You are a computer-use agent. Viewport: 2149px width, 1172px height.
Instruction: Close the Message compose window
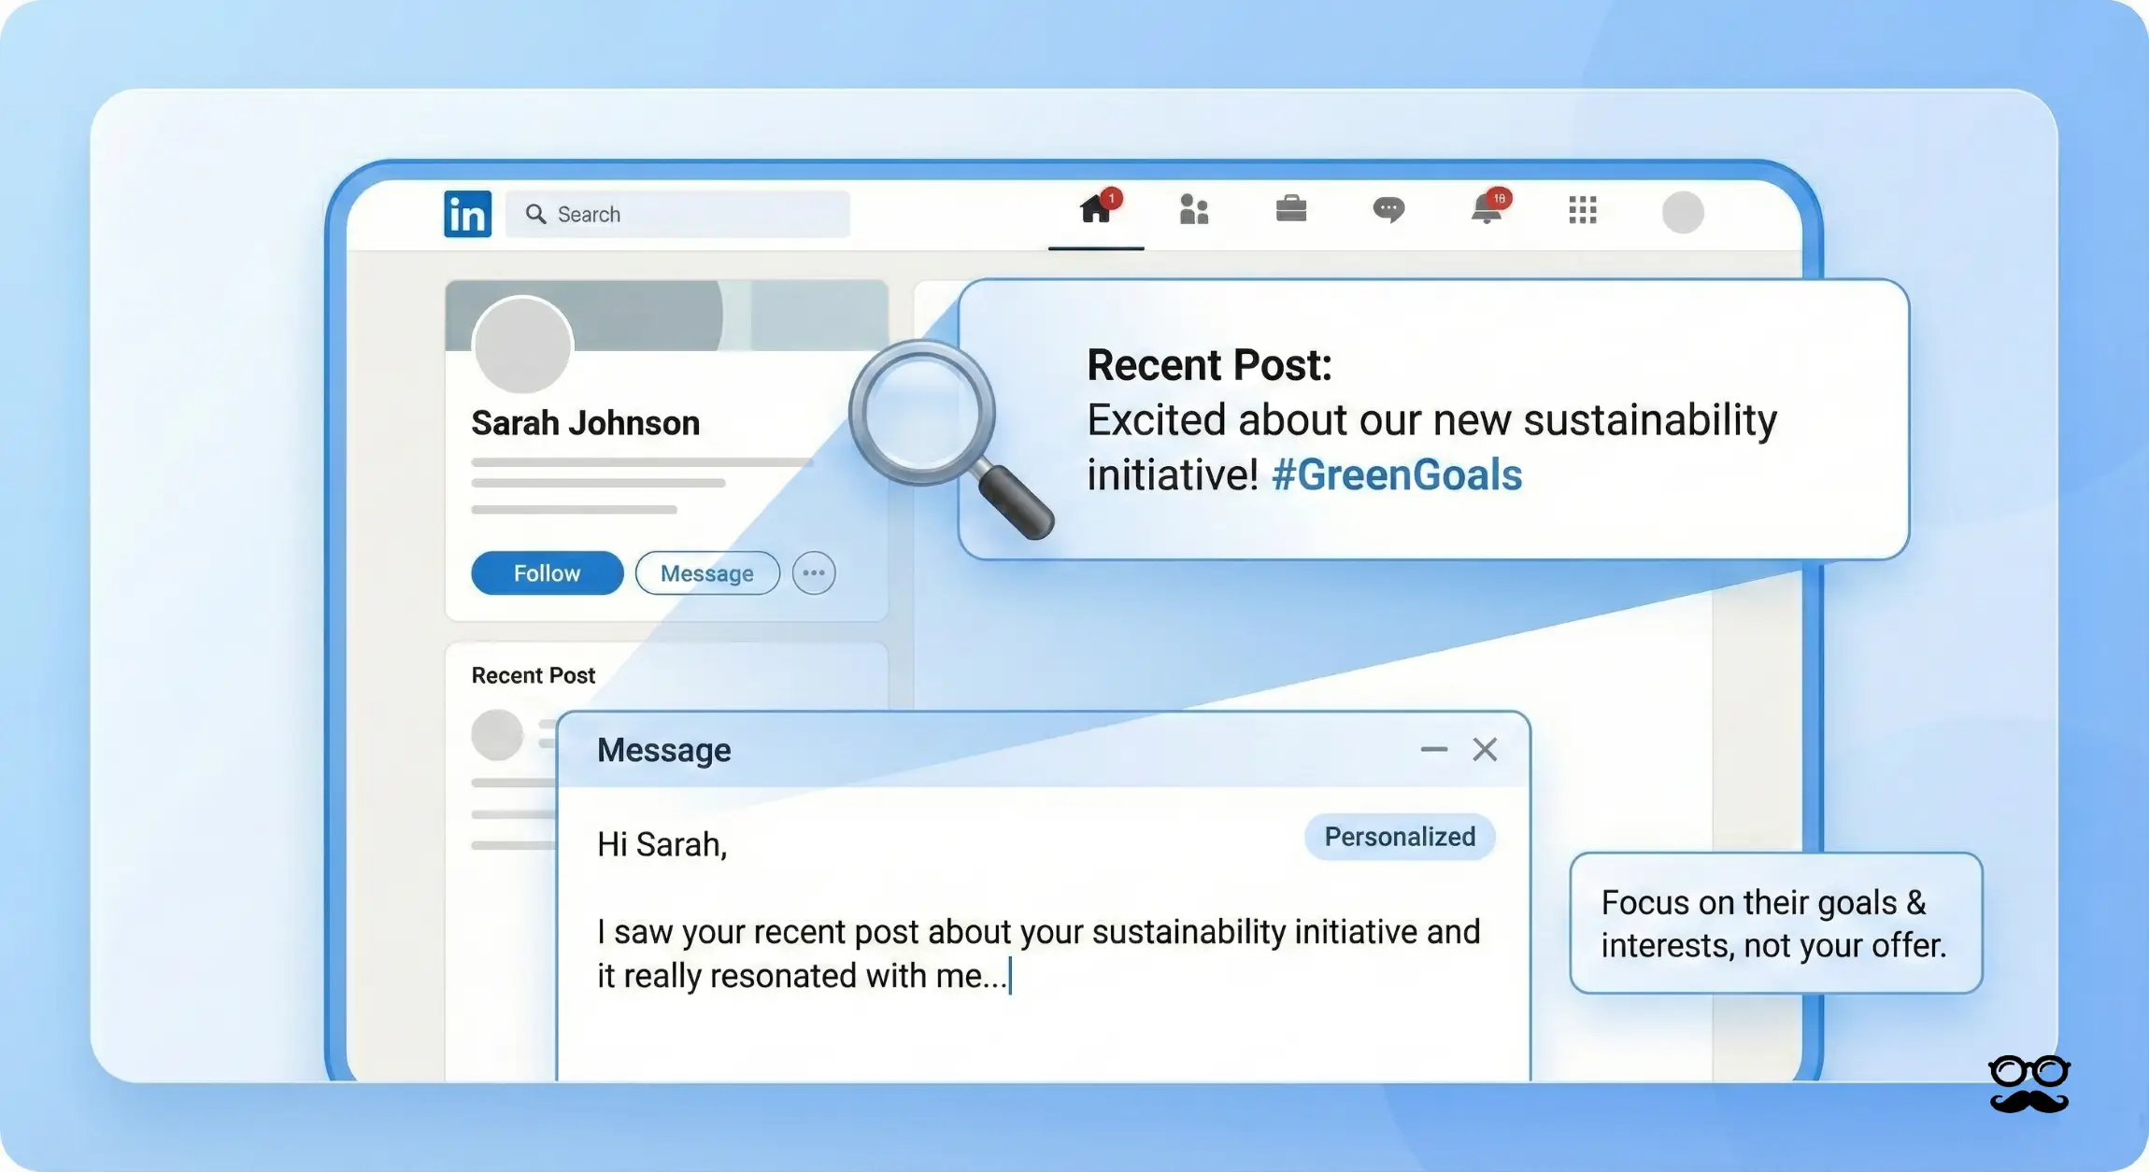1485,749
